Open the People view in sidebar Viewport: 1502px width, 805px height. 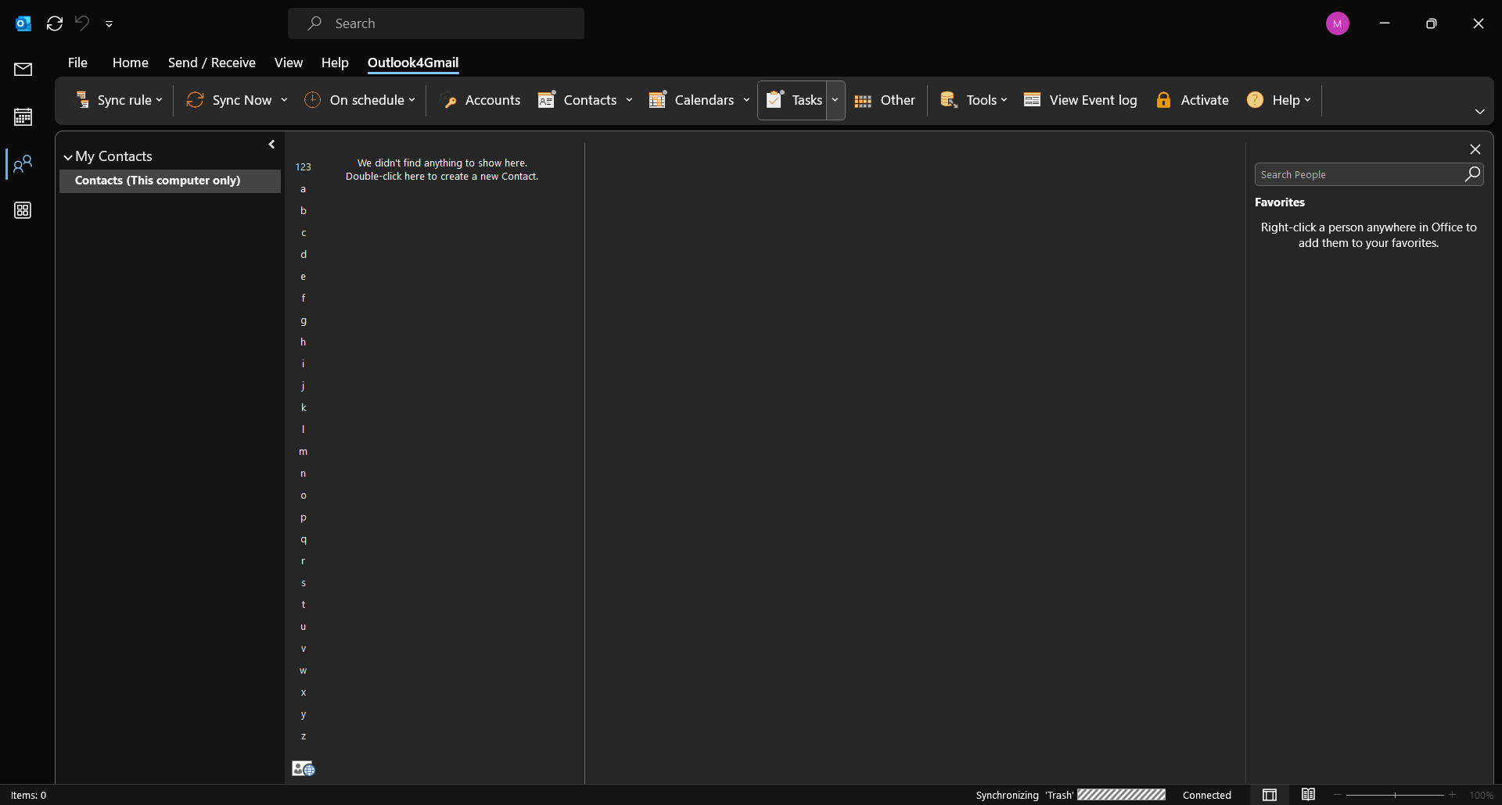(23, 163)
